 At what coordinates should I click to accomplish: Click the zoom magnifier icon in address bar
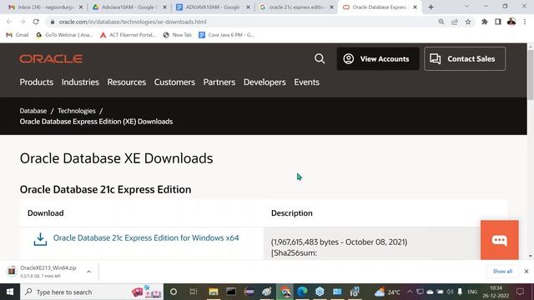(x=441, y=22)
